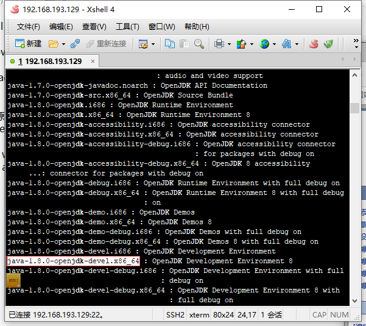Click xterm status bar entry

(x=199, y=315)
